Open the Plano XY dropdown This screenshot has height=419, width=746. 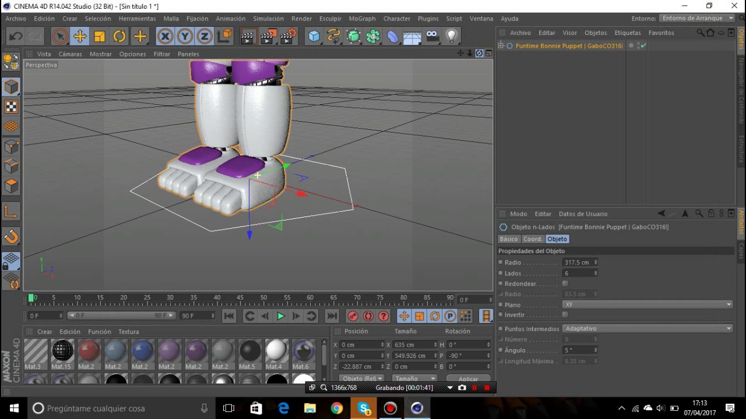[x=648, y=304]
